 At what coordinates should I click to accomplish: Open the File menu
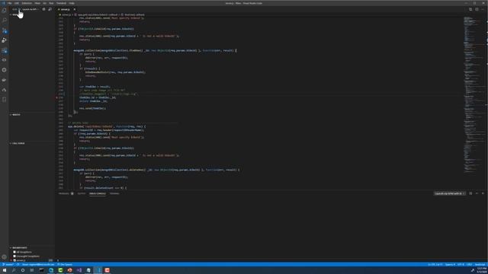pos(10,3)
